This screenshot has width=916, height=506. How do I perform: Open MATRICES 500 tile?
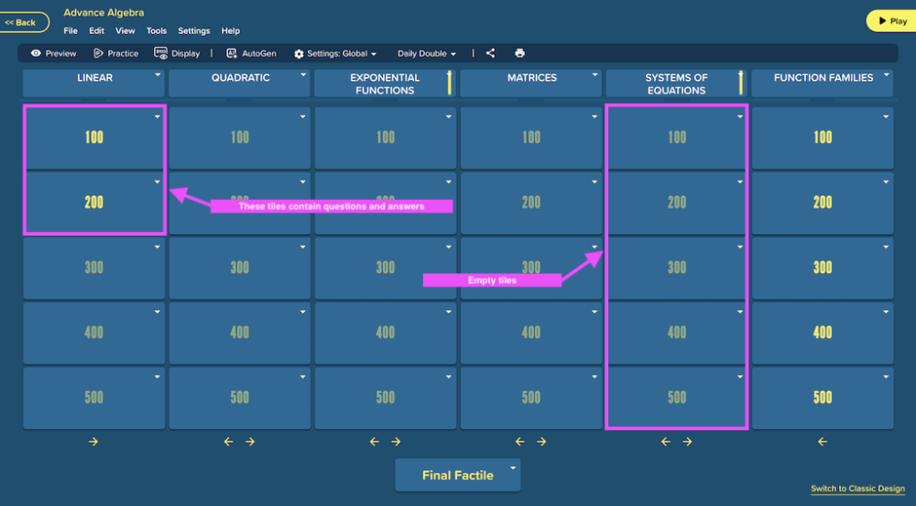click(531, 397)
